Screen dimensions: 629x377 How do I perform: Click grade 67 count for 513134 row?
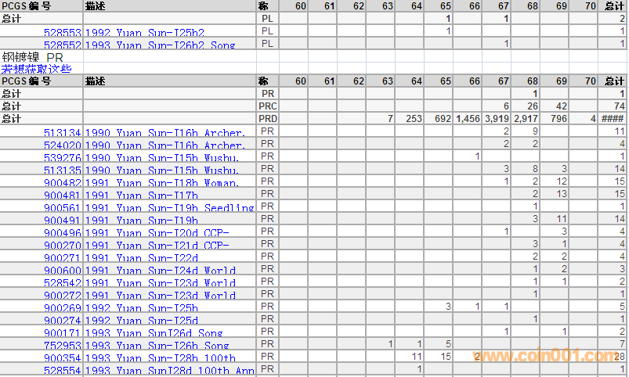click(x=506, y=131)
